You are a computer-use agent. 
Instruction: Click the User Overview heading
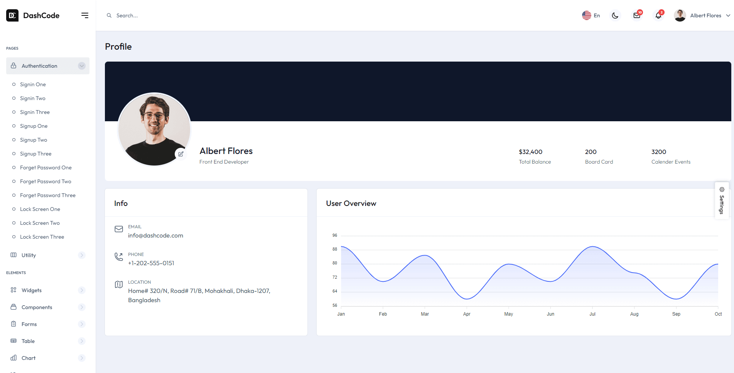pyautogui.click(x=351, y=203)
